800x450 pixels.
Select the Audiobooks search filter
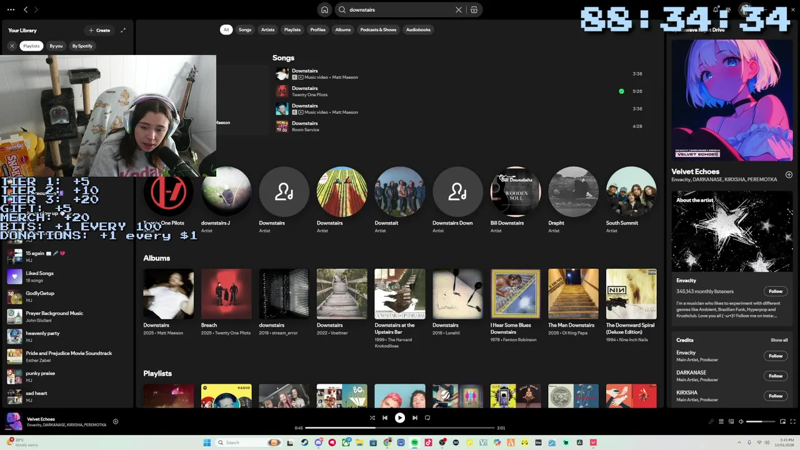point(418,29)
